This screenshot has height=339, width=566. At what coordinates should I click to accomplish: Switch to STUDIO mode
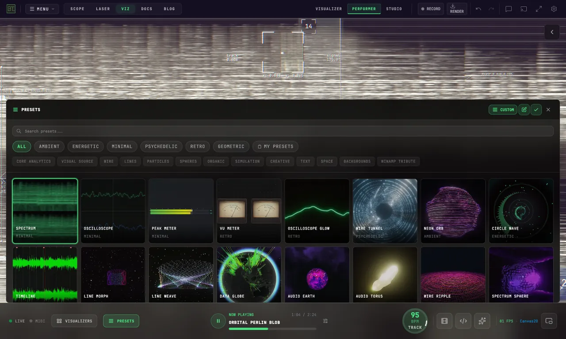[x=394, y=9]
